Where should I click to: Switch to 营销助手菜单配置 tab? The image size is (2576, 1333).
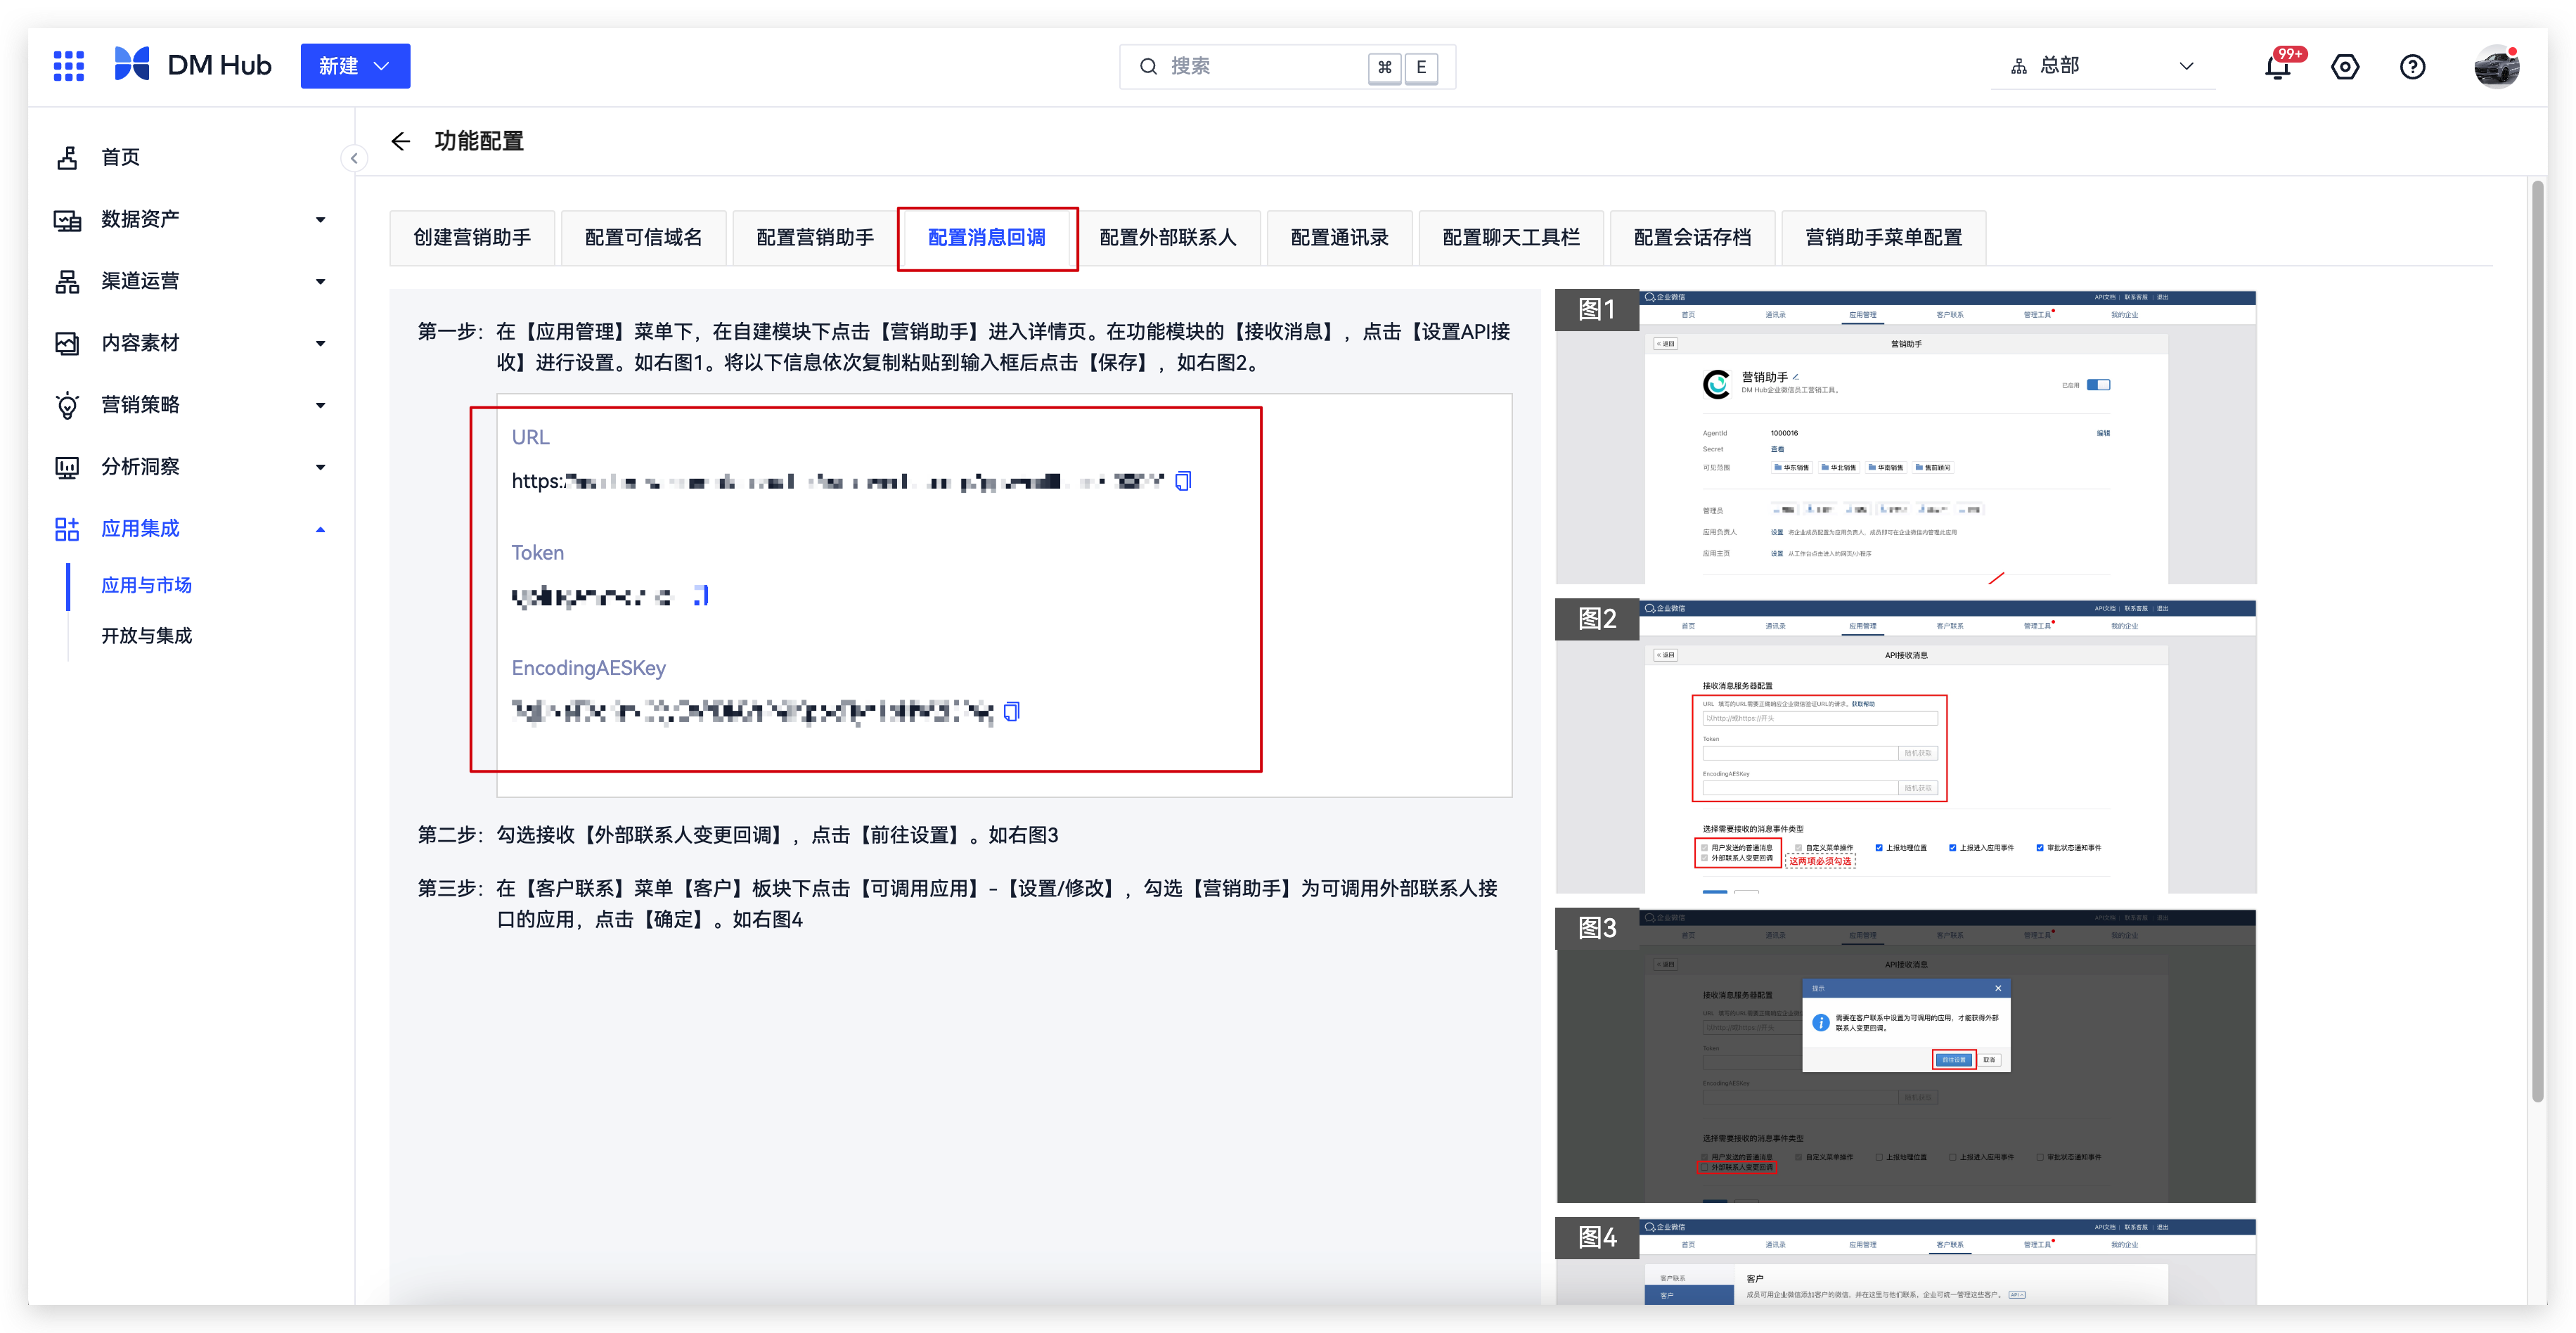coord(1883,237)
